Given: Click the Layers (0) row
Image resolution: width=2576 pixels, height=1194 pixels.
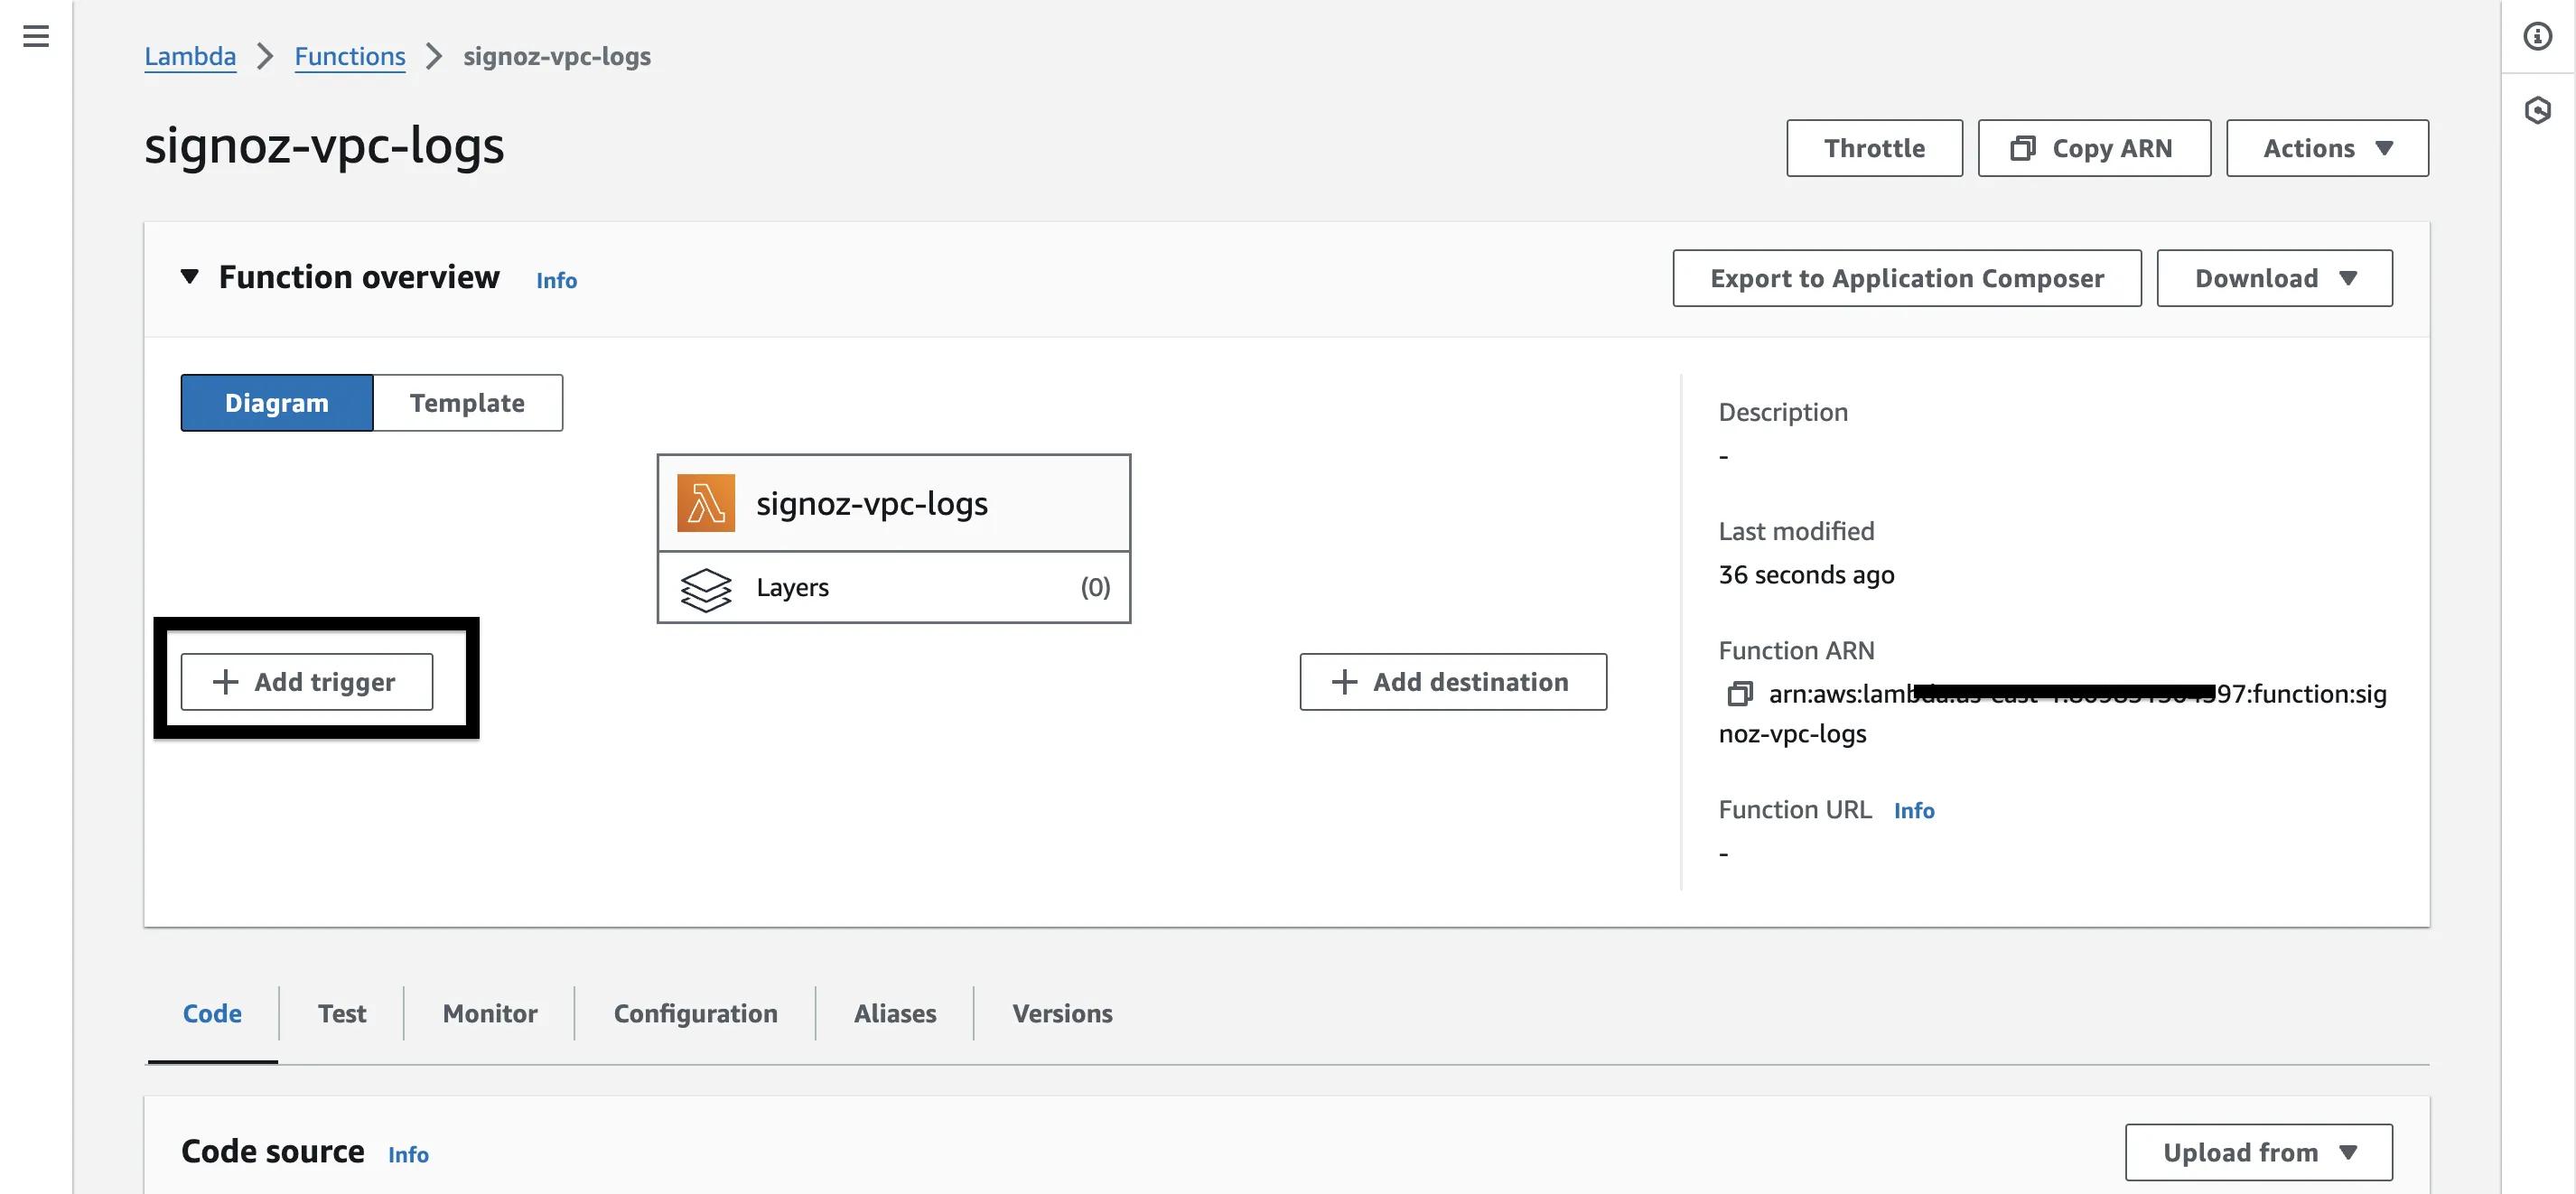Looking at the screenshot, I should pyautogui.click(x=894, y=587).
